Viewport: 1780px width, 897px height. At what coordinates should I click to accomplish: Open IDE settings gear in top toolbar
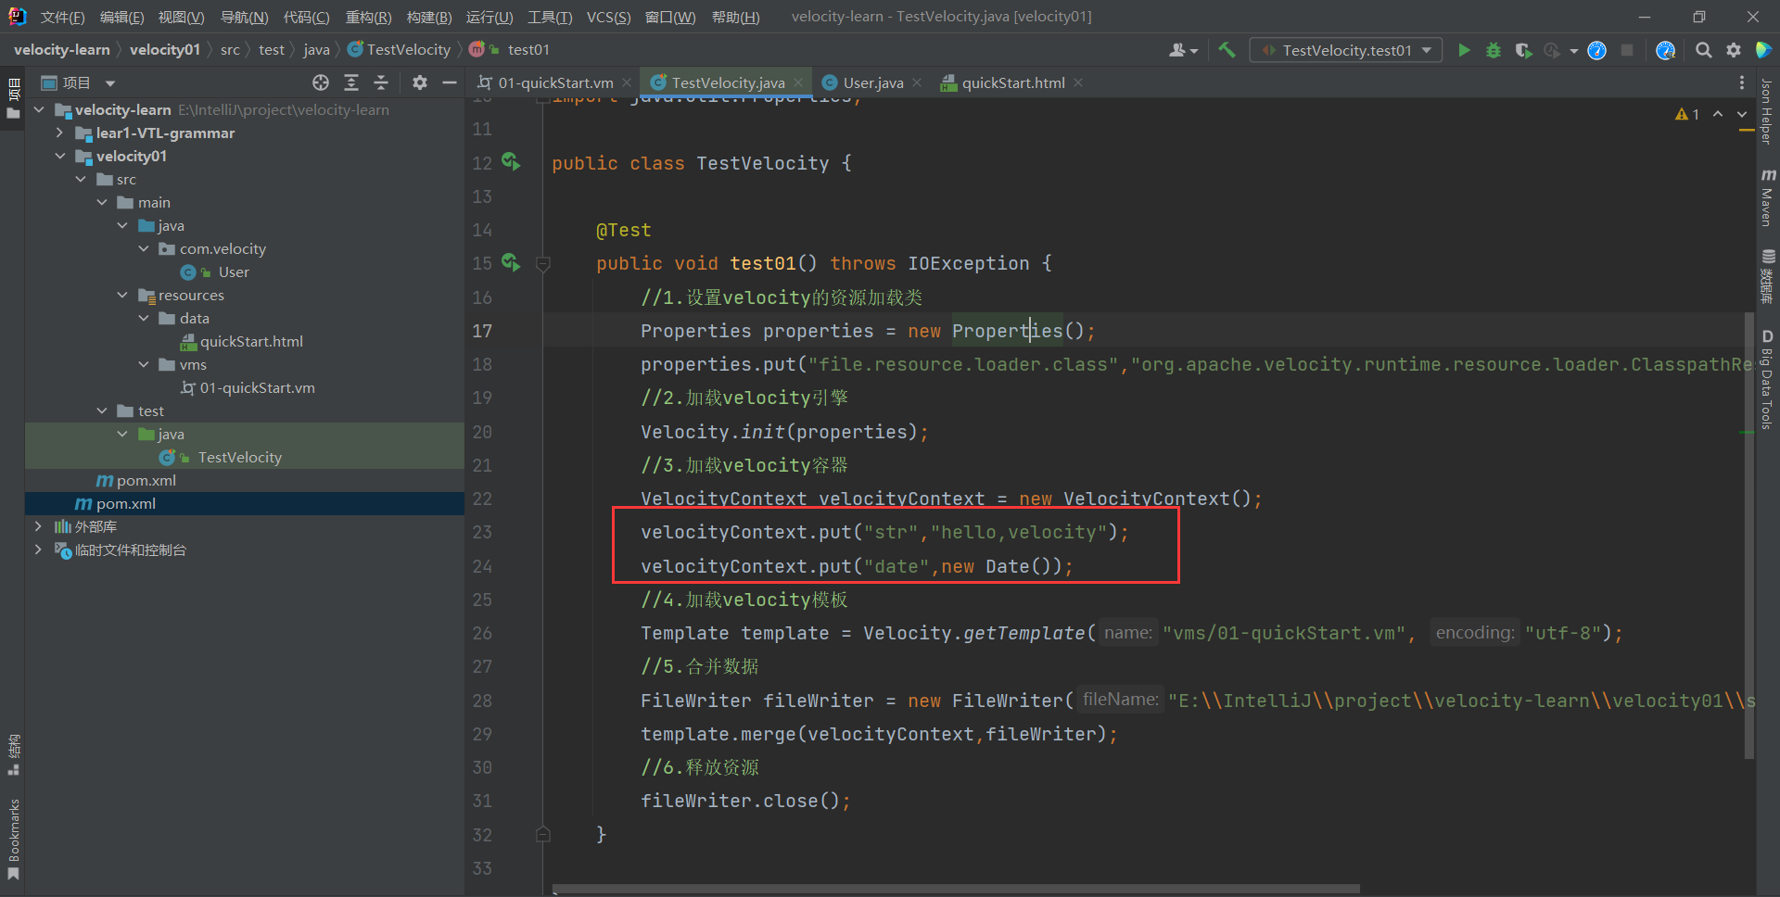[1734, 50]
